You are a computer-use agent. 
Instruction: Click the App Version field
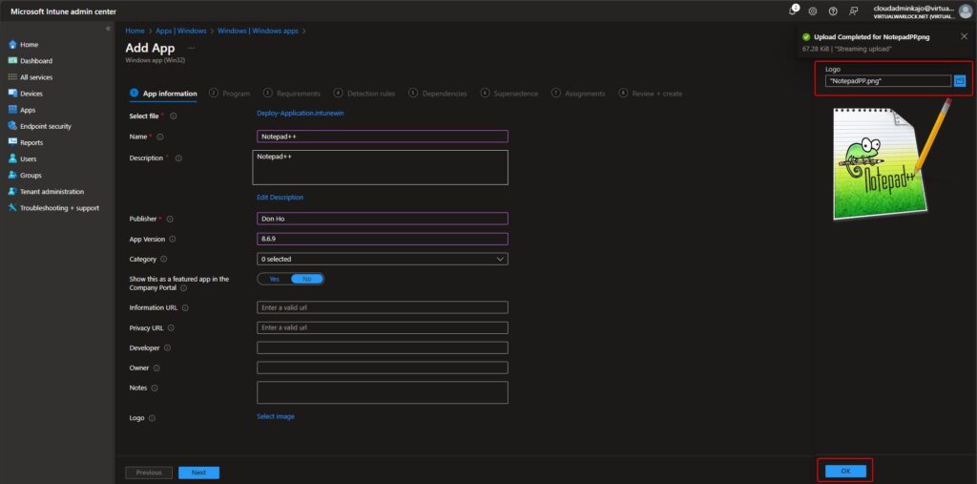(383, 239)
